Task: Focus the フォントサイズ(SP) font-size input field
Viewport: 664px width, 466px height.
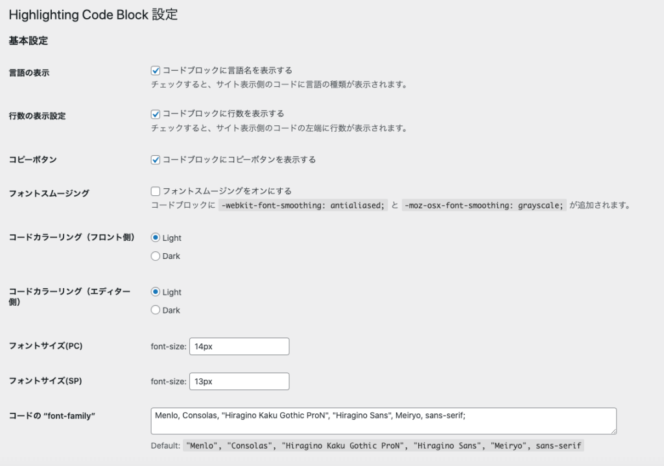Action: (x=239, y=382)
